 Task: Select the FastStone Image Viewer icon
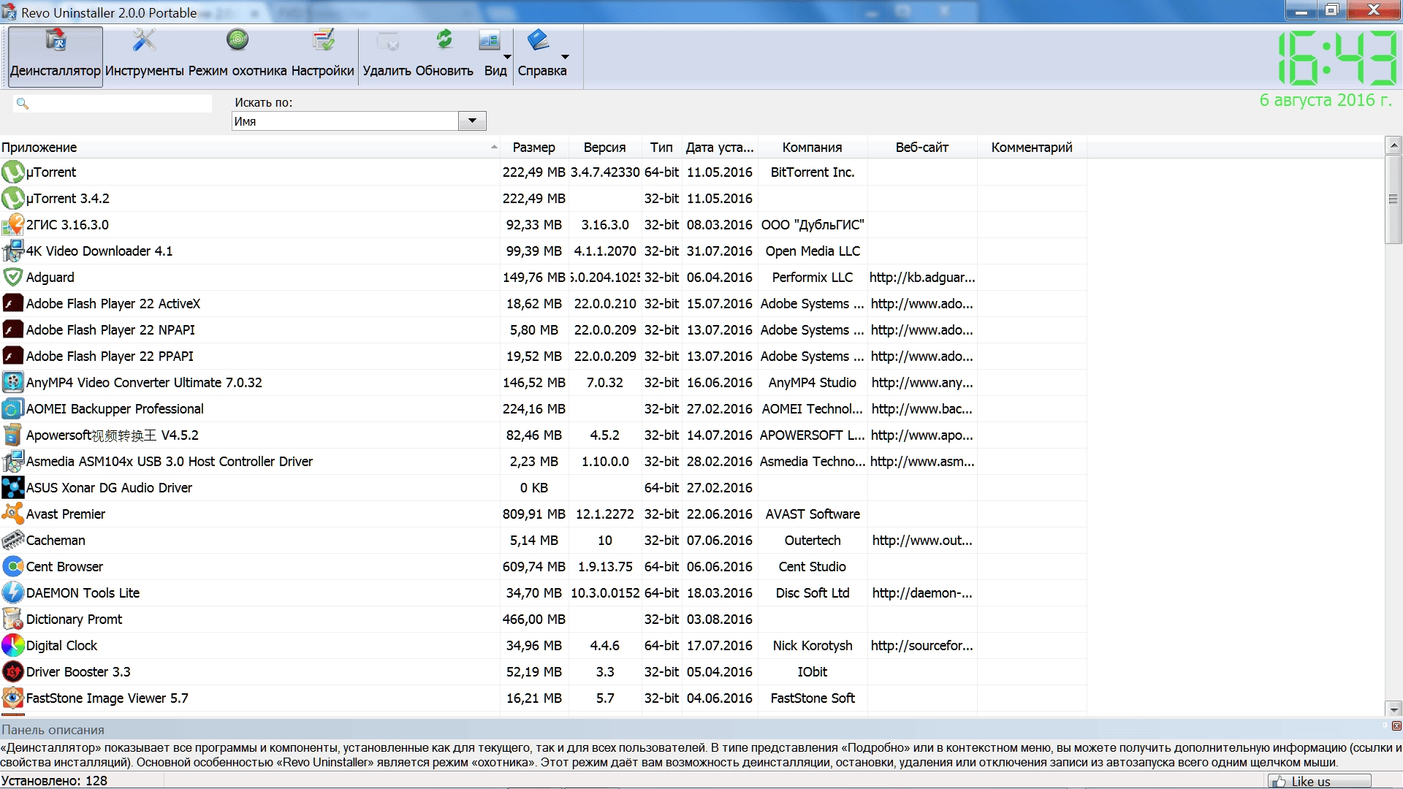tap(13, 698)
